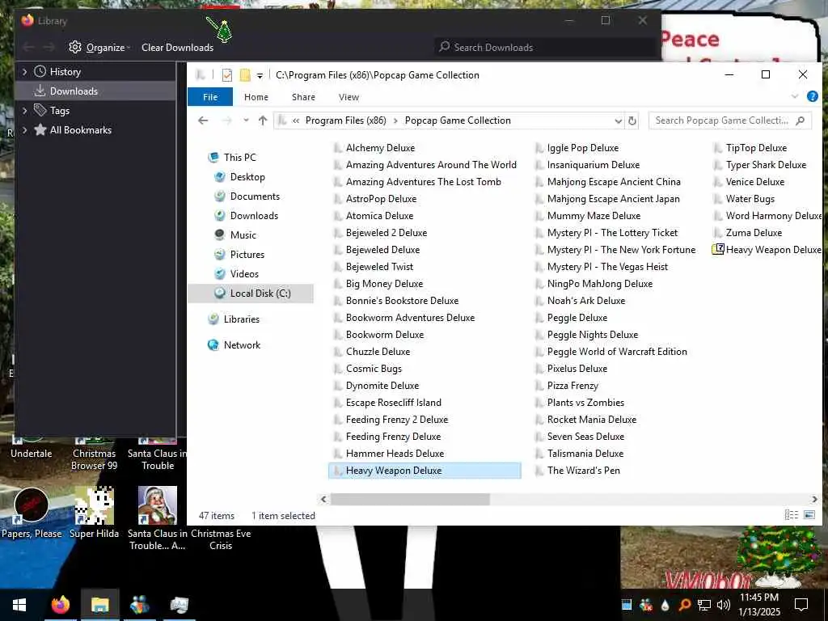This screenshot has height=621, width=828.
Task: Click the New Folder quick access icon
Action: (245, 75)
